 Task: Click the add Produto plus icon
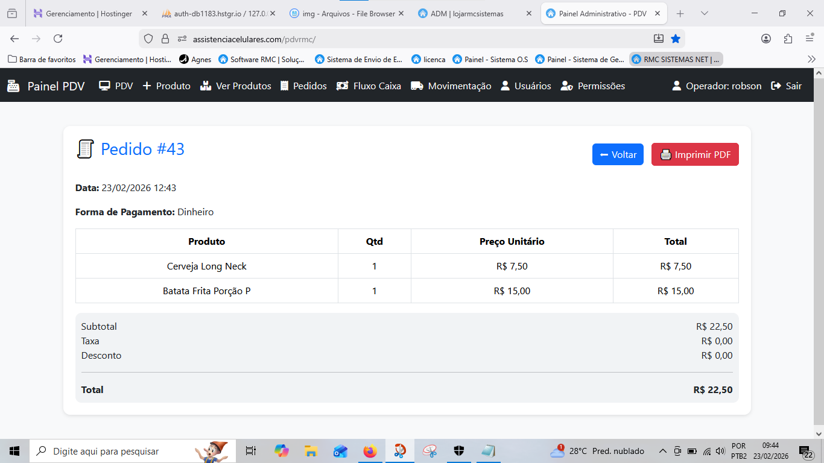tap(147, 86)
